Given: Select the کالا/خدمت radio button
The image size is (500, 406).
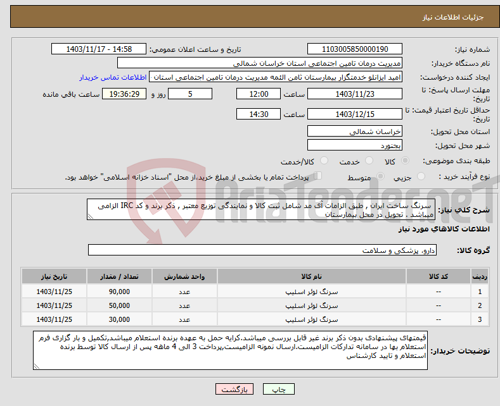Looking at the screenshot, I should tap(324, 161).
